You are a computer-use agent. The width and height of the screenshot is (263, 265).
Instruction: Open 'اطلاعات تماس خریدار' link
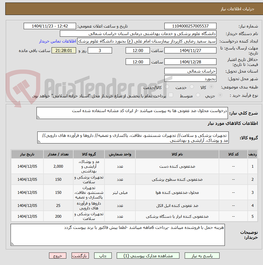click(x=58, y=41)
